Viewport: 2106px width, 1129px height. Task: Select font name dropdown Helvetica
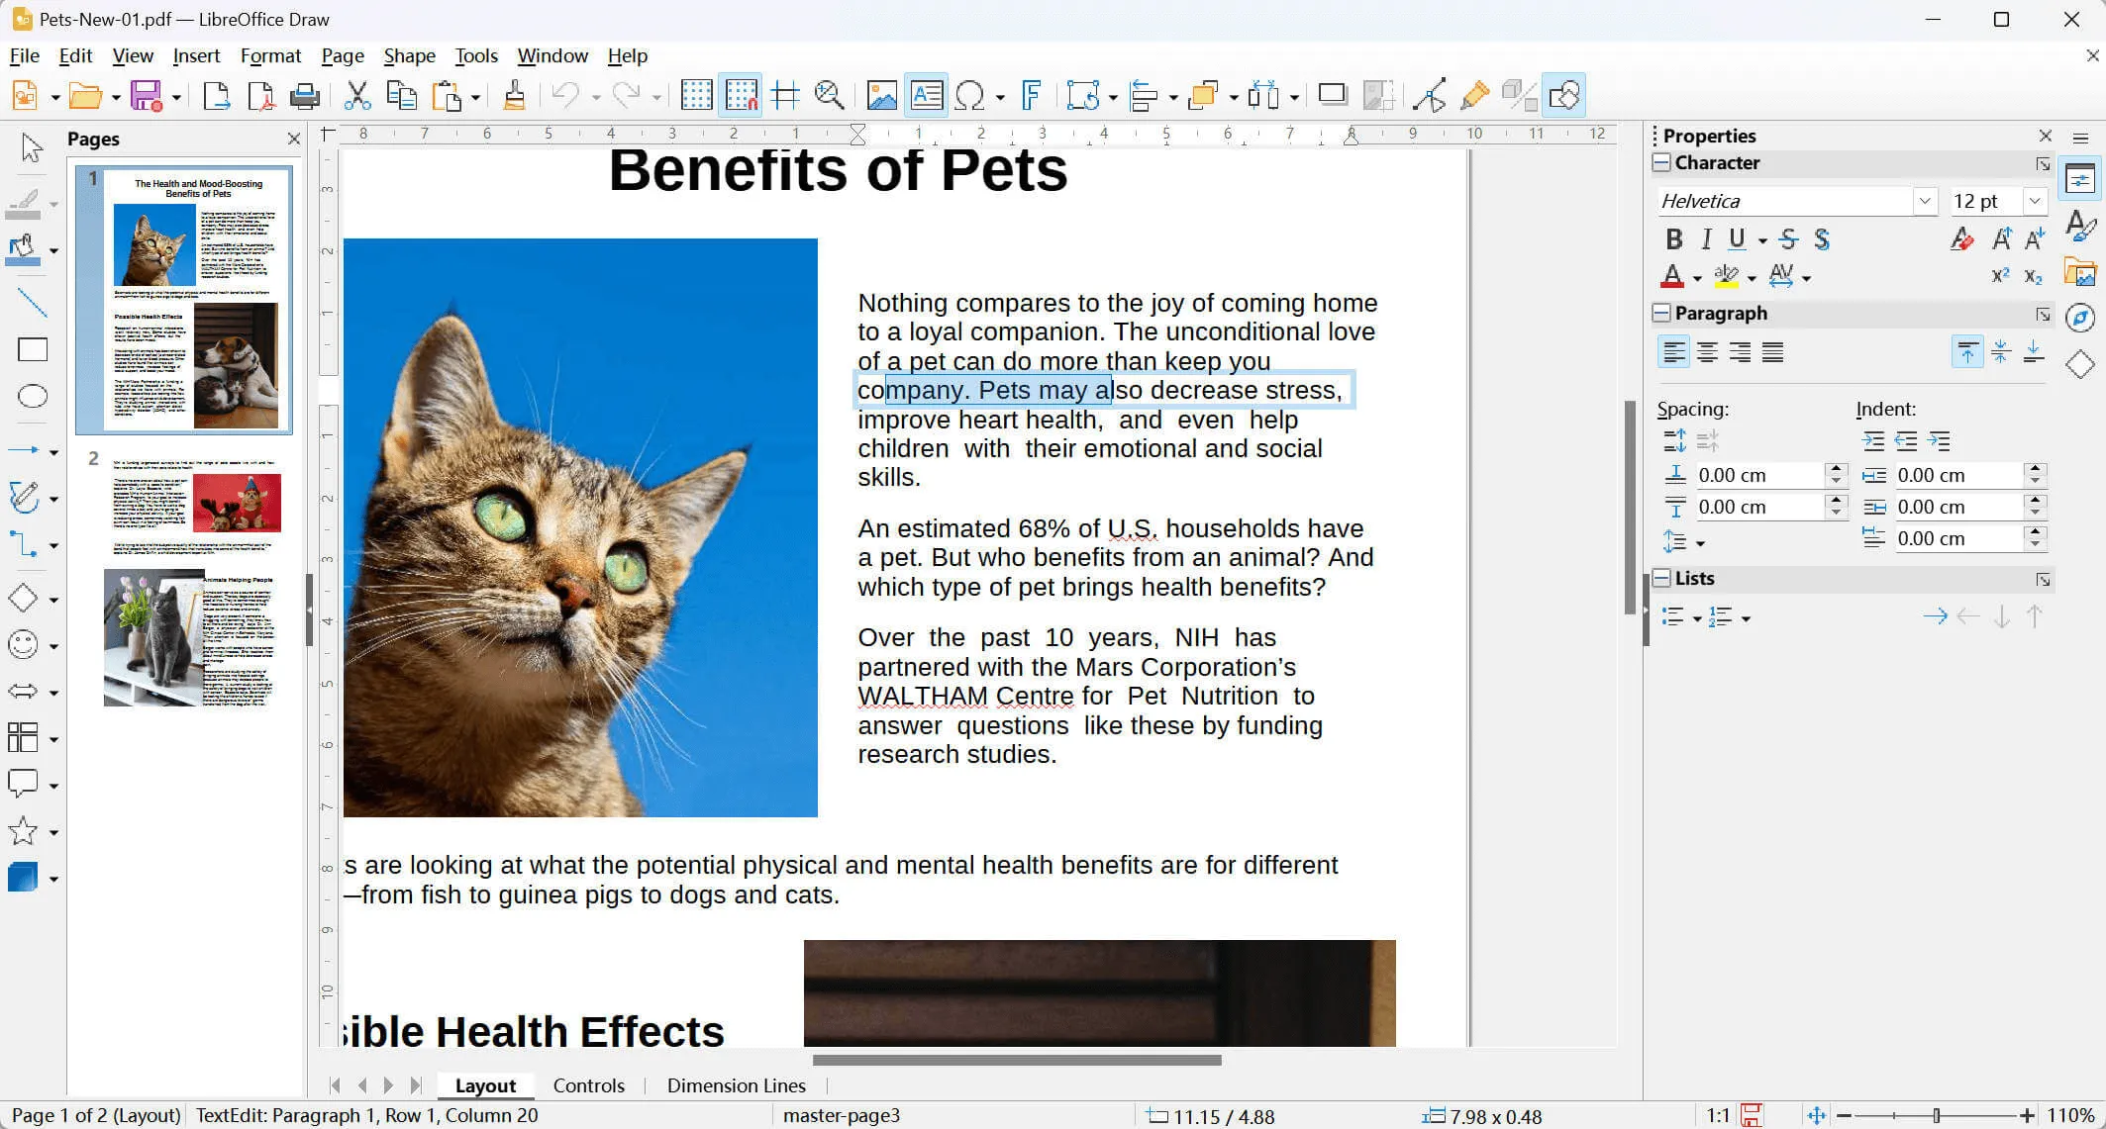pos(1792,201)
